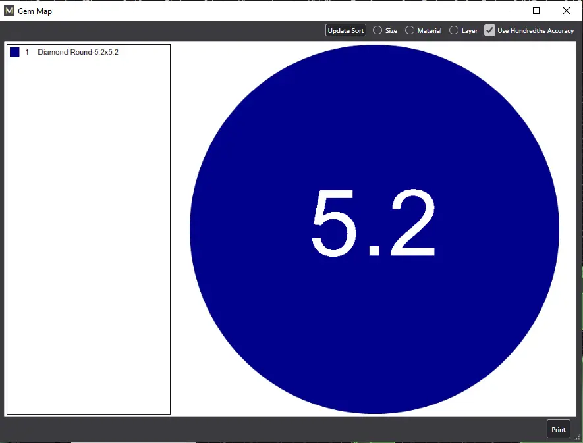This screenshot has height=443, width=583.
Task: Click the Use Hundredths Accuracy label text
Action: coord(536,30)
